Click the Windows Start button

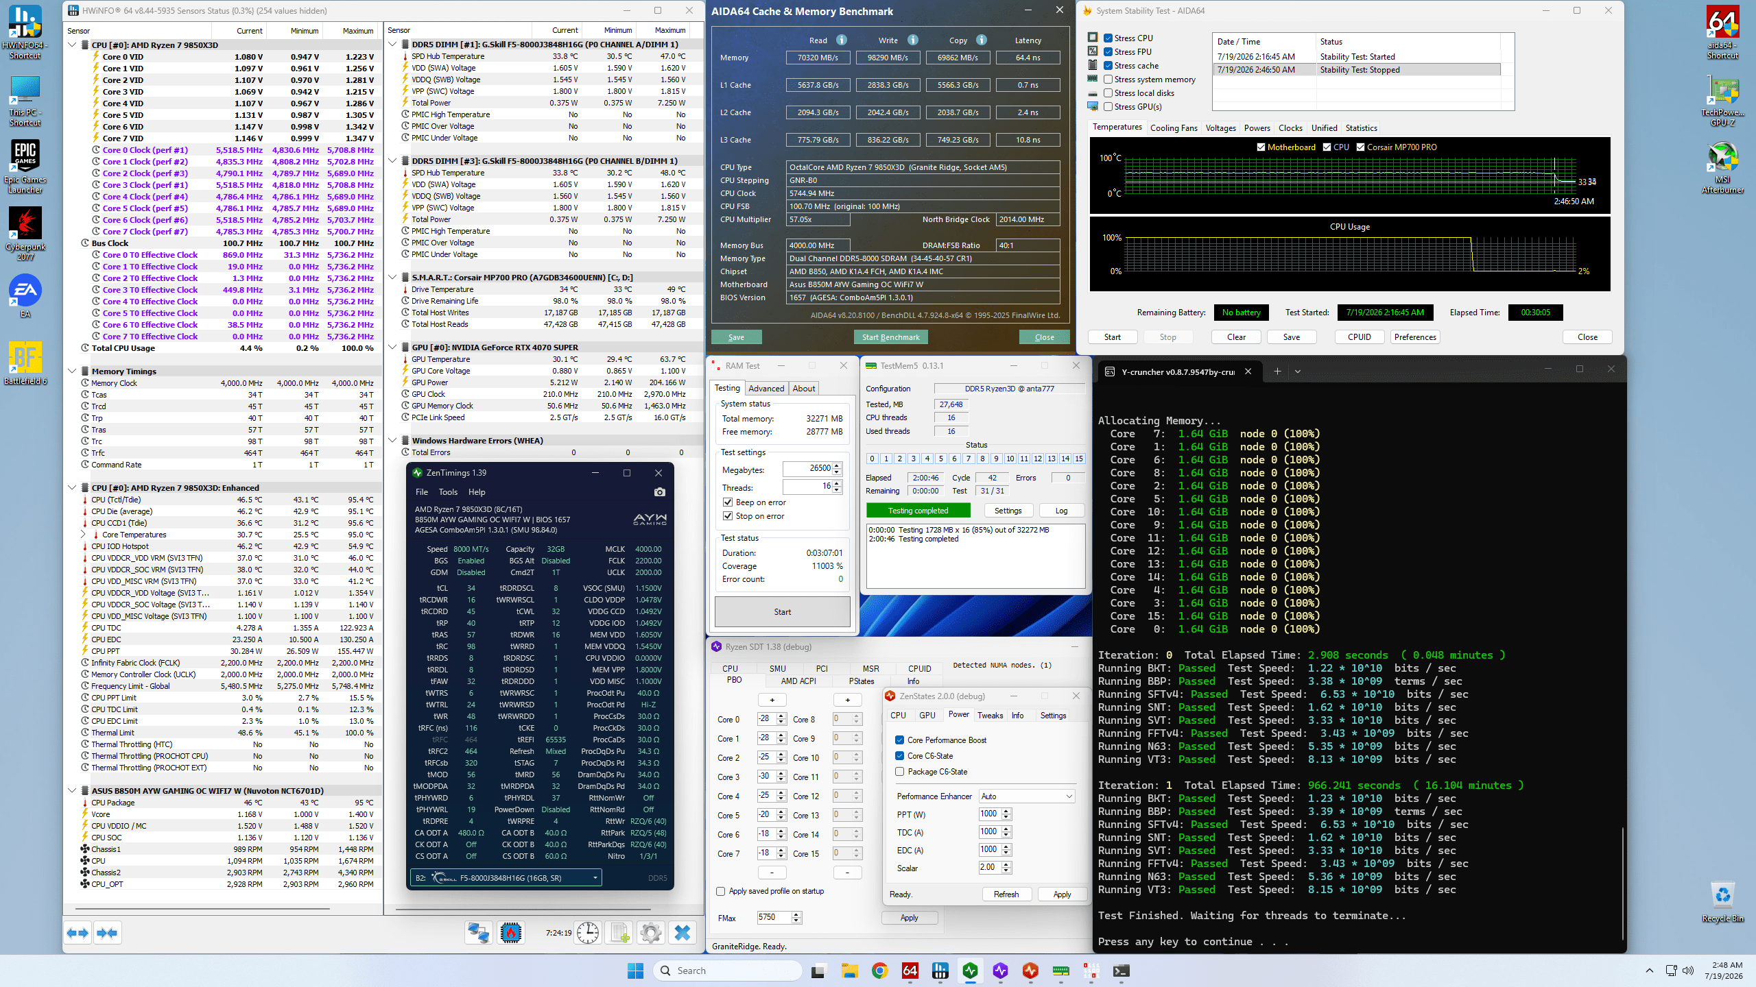(x=635, y=971)
